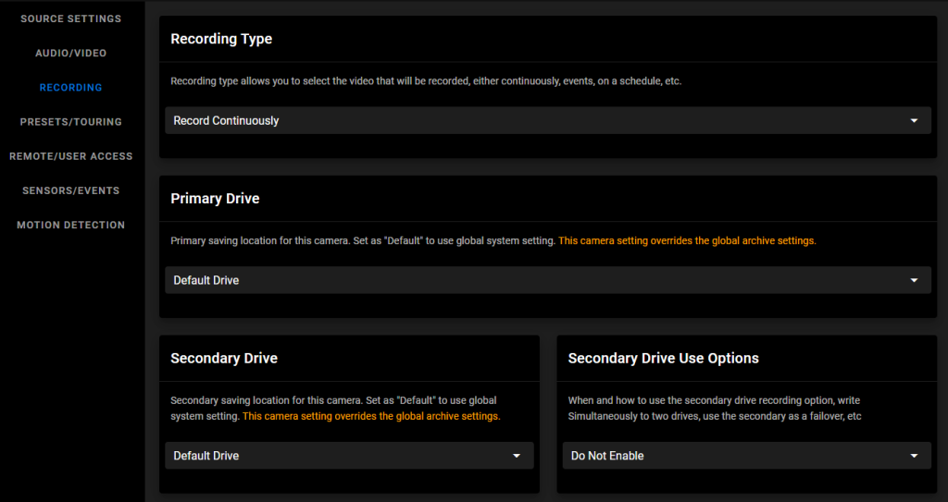Image resolution: width=948 pixels, height=502 pixels.
Task: Switch to Remote/User Access settings
Action: click(70, 156)
